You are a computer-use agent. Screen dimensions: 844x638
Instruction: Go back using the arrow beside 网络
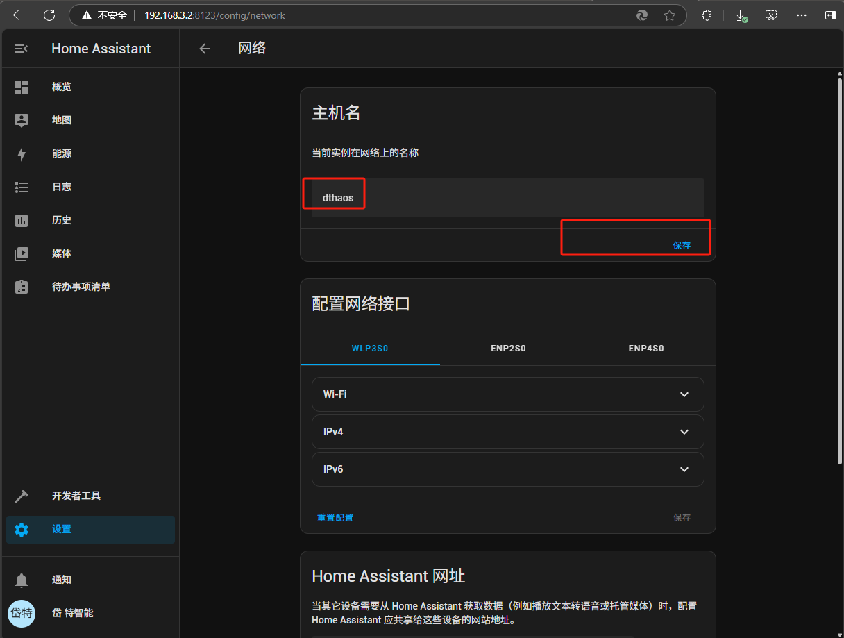(x=205, y=49)
